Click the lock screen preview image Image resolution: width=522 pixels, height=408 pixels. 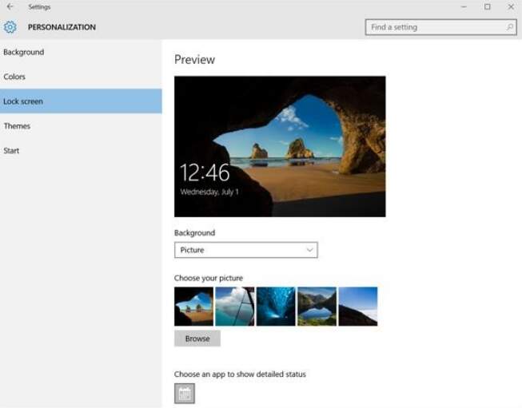[x=280, y=146]
